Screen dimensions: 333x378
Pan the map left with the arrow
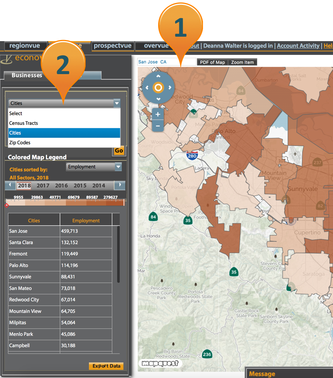pos(147,87)
